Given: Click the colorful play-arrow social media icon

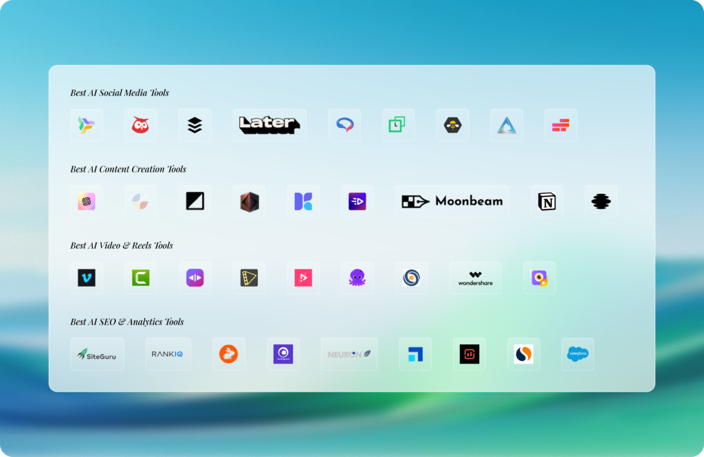Looking at the screenshot, I should (87, 125).
